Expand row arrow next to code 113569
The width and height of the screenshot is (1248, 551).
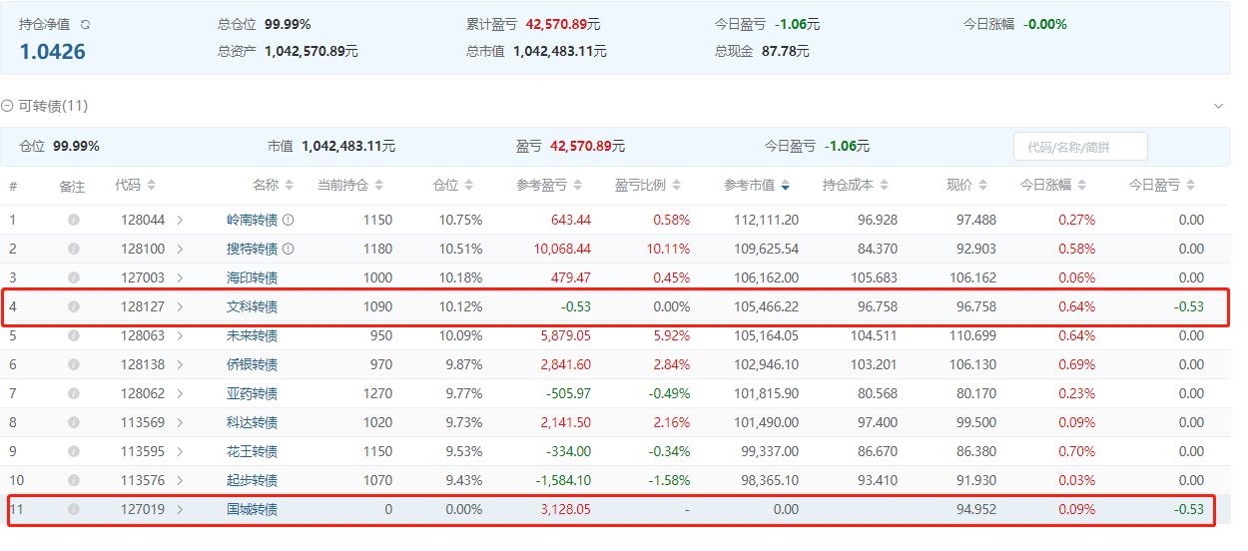pos(180,422)
